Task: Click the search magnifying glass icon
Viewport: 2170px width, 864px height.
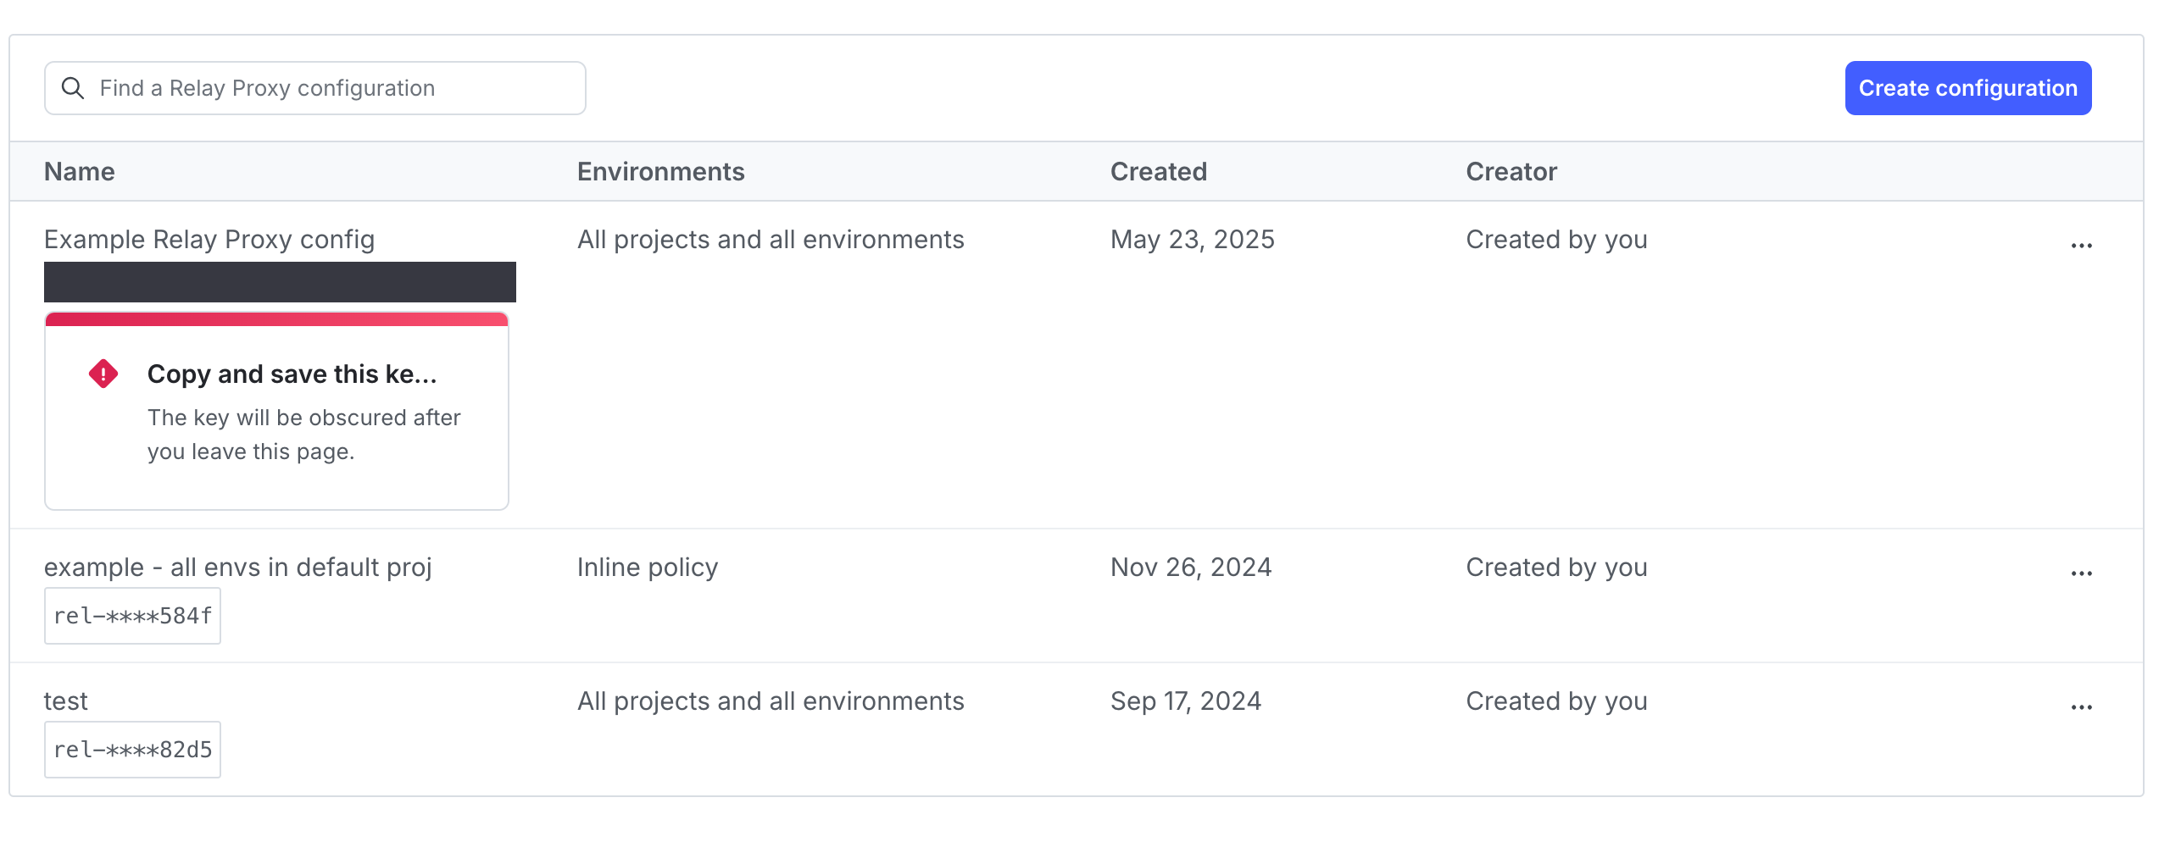Action: [72, 87]
